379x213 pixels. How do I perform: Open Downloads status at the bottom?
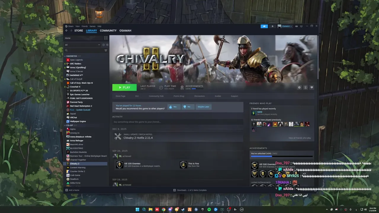[x=190, y=190]
